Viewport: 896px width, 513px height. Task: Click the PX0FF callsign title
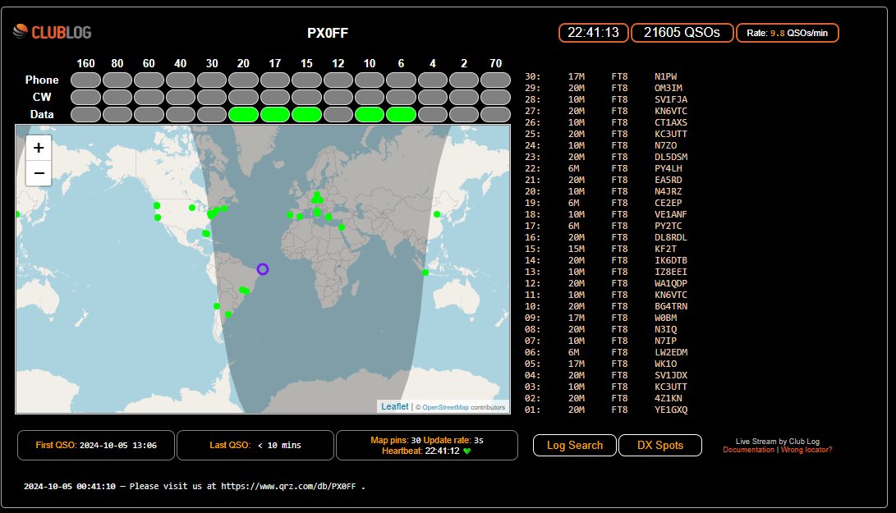[328, 33]
